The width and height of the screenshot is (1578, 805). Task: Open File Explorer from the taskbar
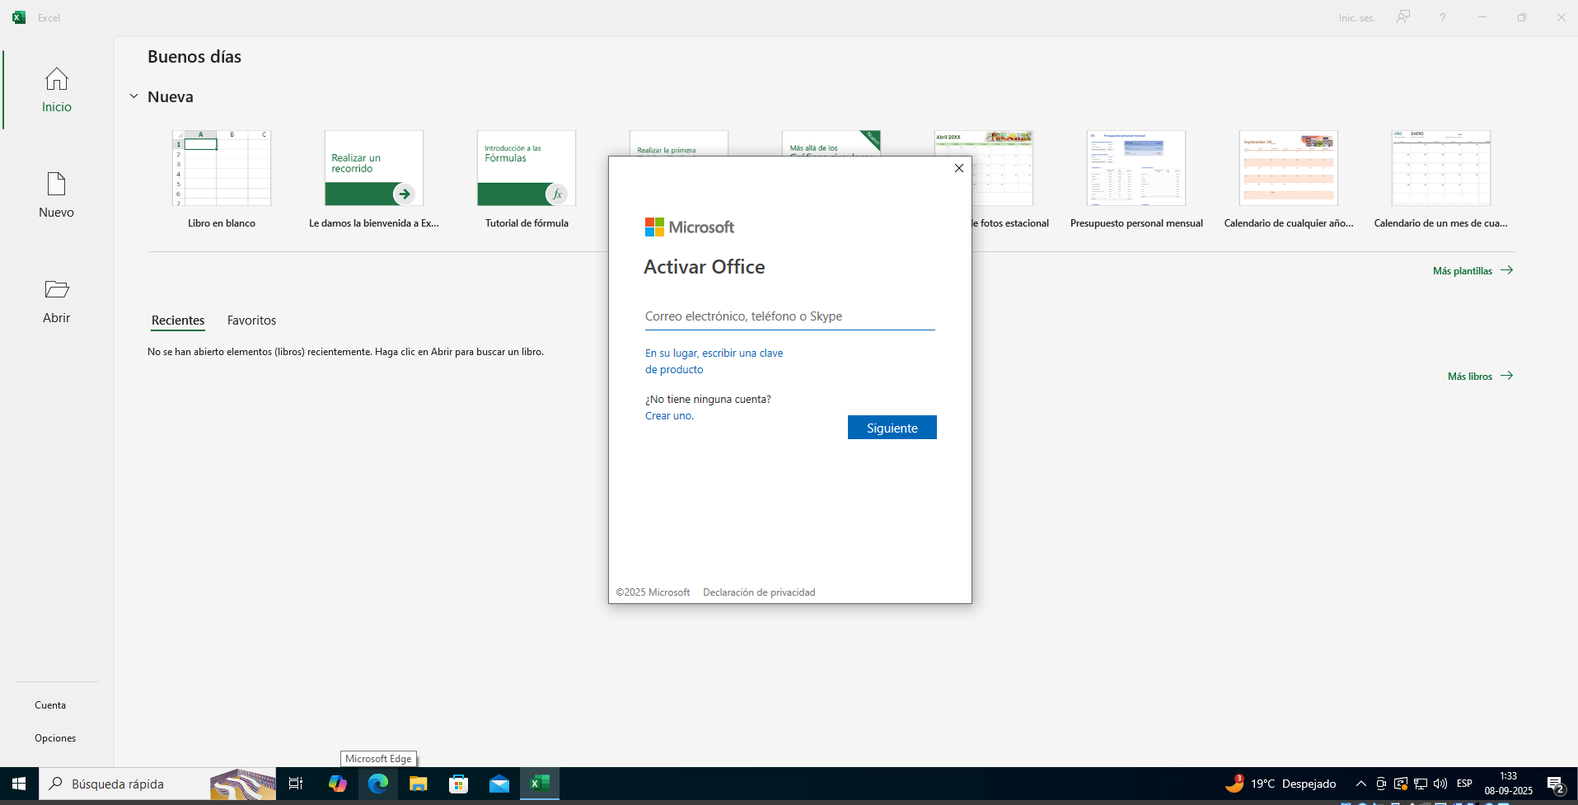pos(419,784)
